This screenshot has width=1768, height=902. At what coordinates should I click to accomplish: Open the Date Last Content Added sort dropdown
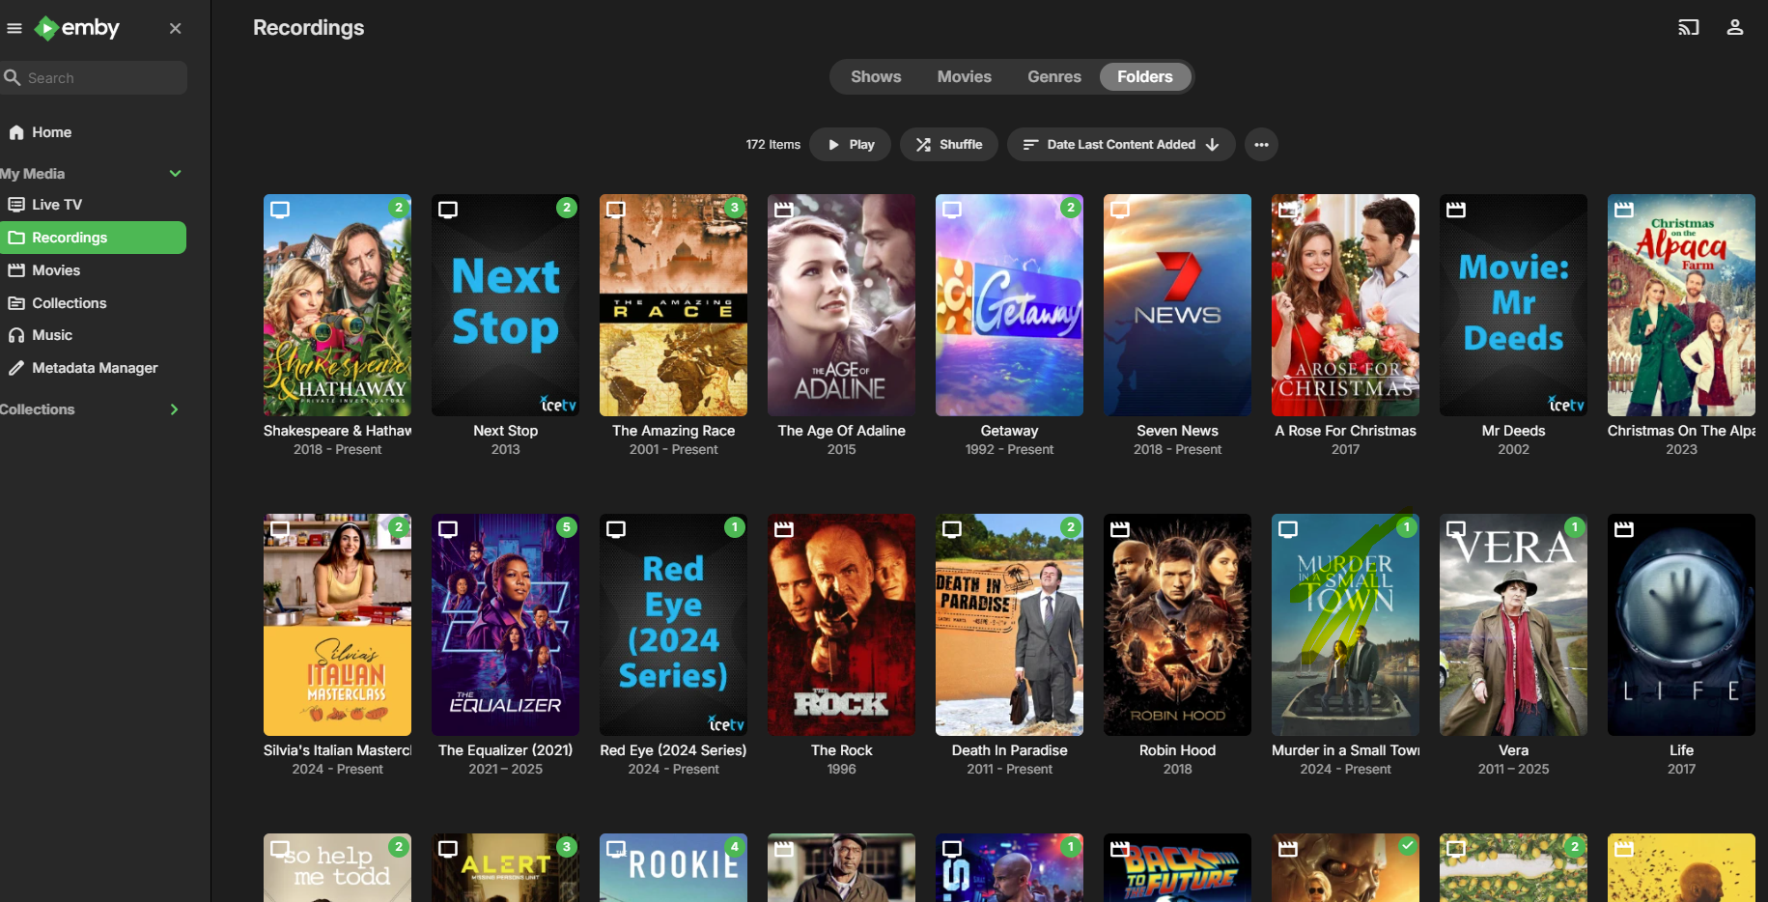[1121, 145]
